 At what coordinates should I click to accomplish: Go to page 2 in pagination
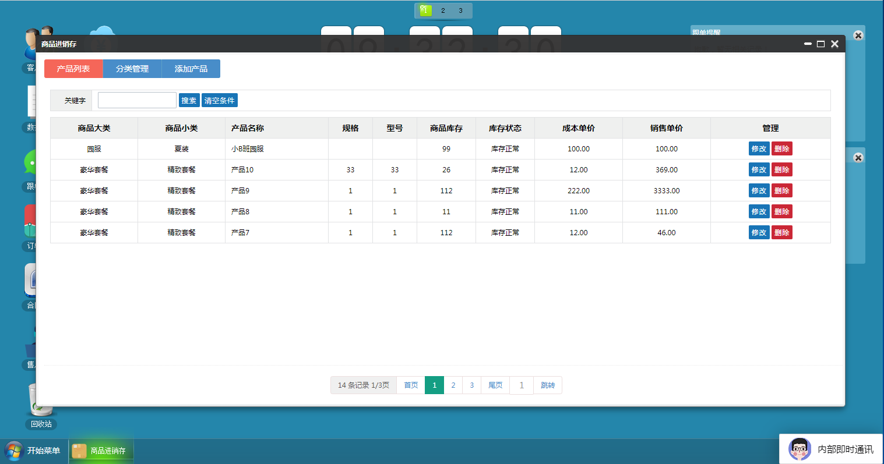[453, 385]
